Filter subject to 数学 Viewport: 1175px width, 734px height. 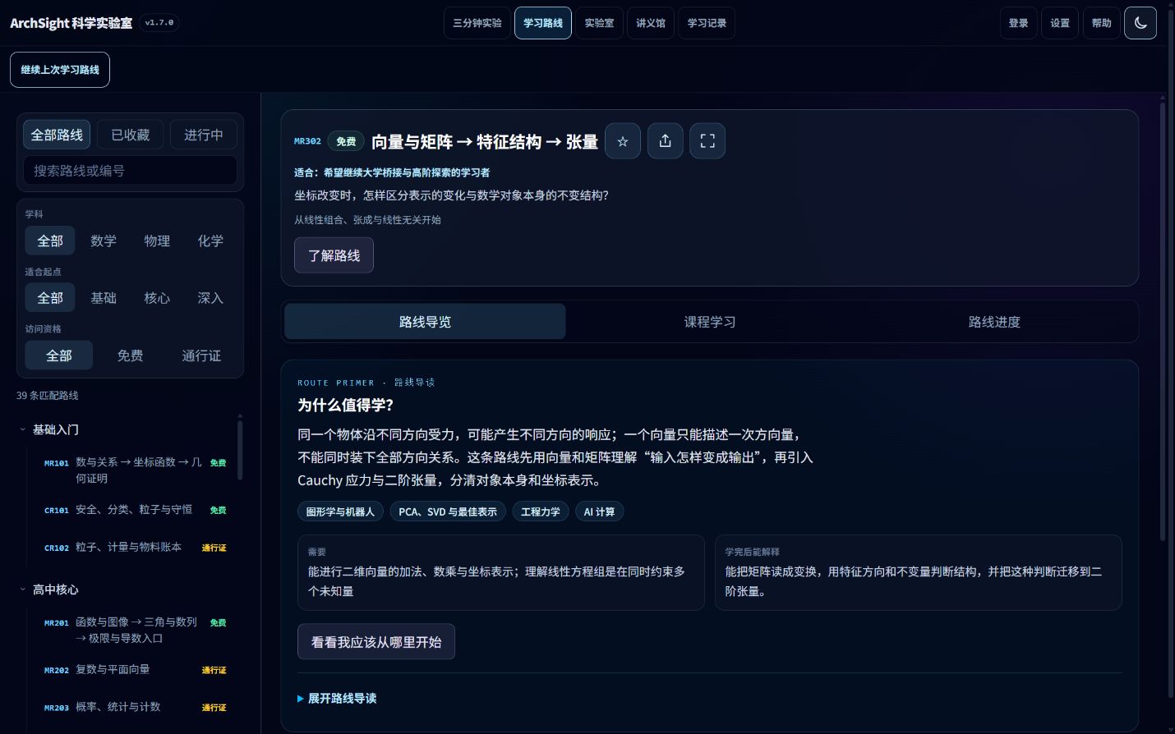click(104, 241)
